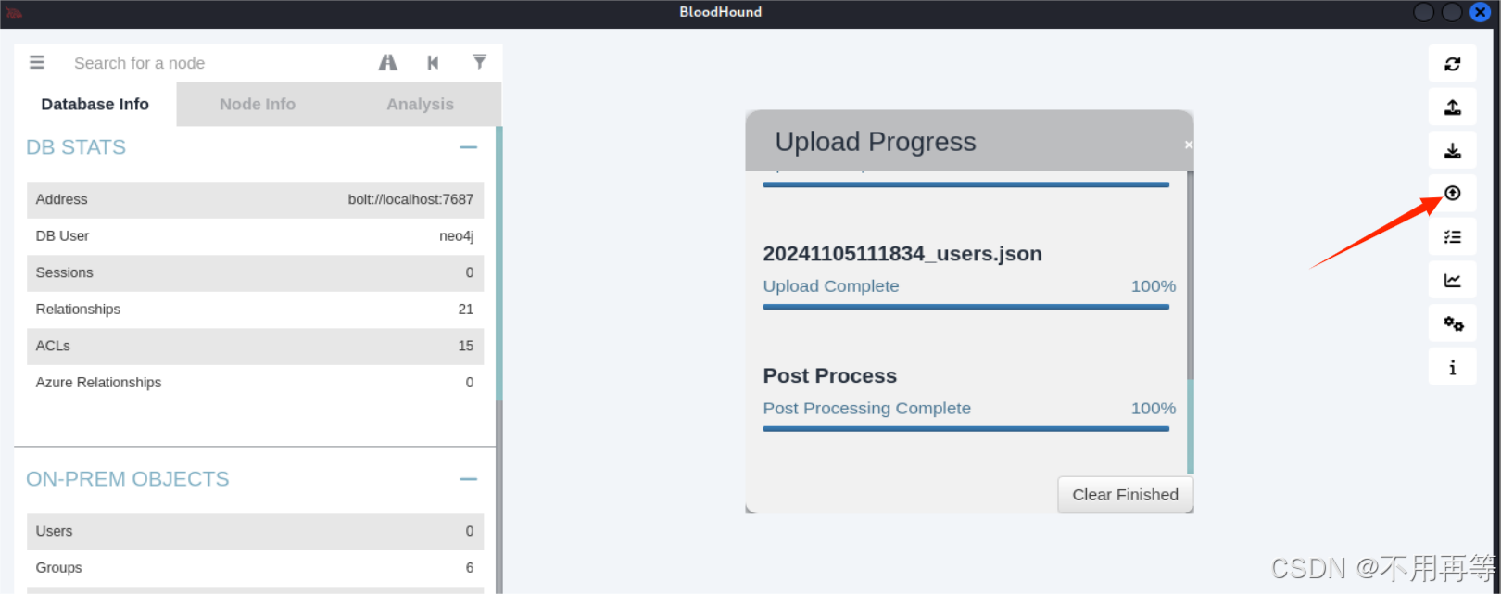
Task: Open the view upload status list icon
Action: (x=1452, y=237)
